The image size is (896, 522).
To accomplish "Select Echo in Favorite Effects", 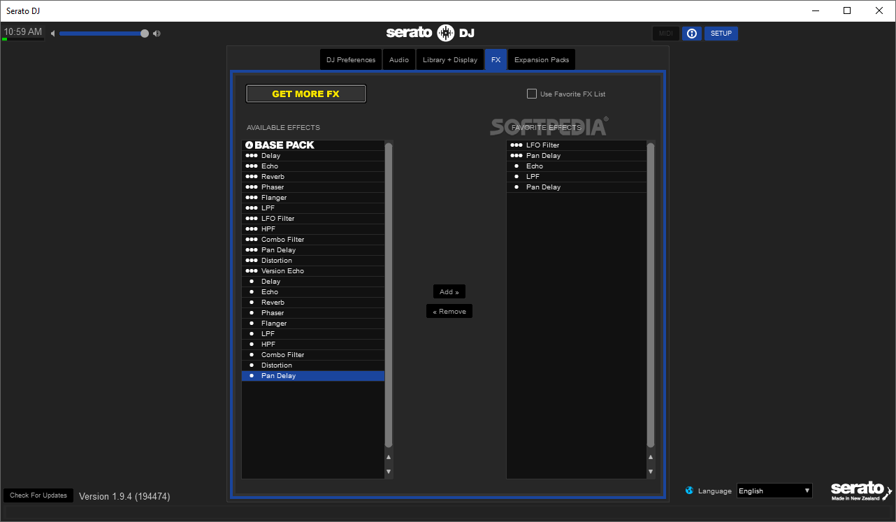I will pos(577,166).
